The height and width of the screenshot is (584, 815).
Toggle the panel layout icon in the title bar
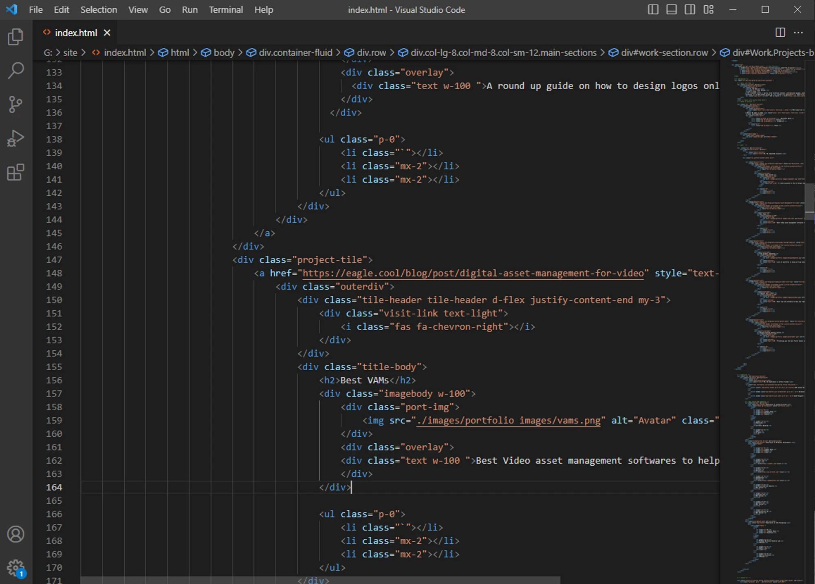pyautogui.click(x=671, y=9)
